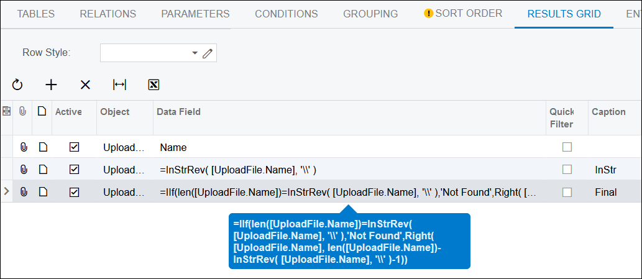The height and width of the screenshot is (279, 642).
Task: Delete the selected row with X icon
Action: click(86, 85)
